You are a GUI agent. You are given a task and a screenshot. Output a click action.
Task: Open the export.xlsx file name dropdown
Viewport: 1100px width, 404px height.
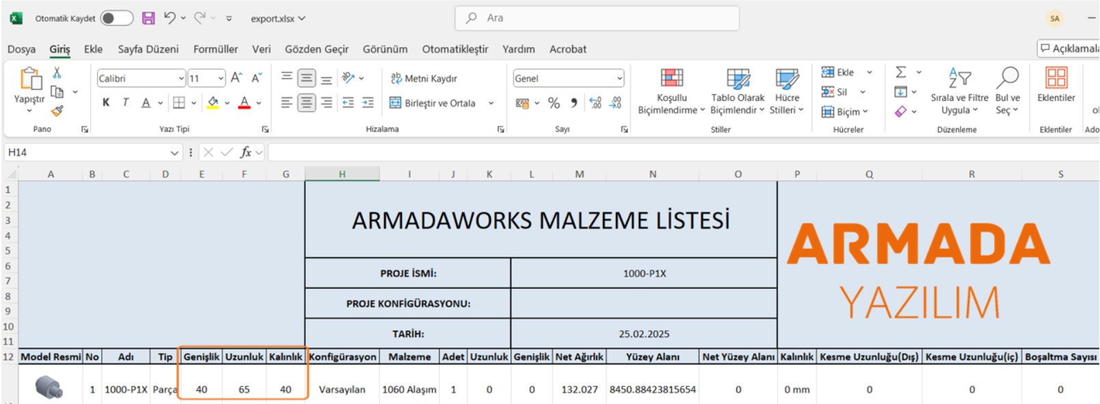click(278, 18)
